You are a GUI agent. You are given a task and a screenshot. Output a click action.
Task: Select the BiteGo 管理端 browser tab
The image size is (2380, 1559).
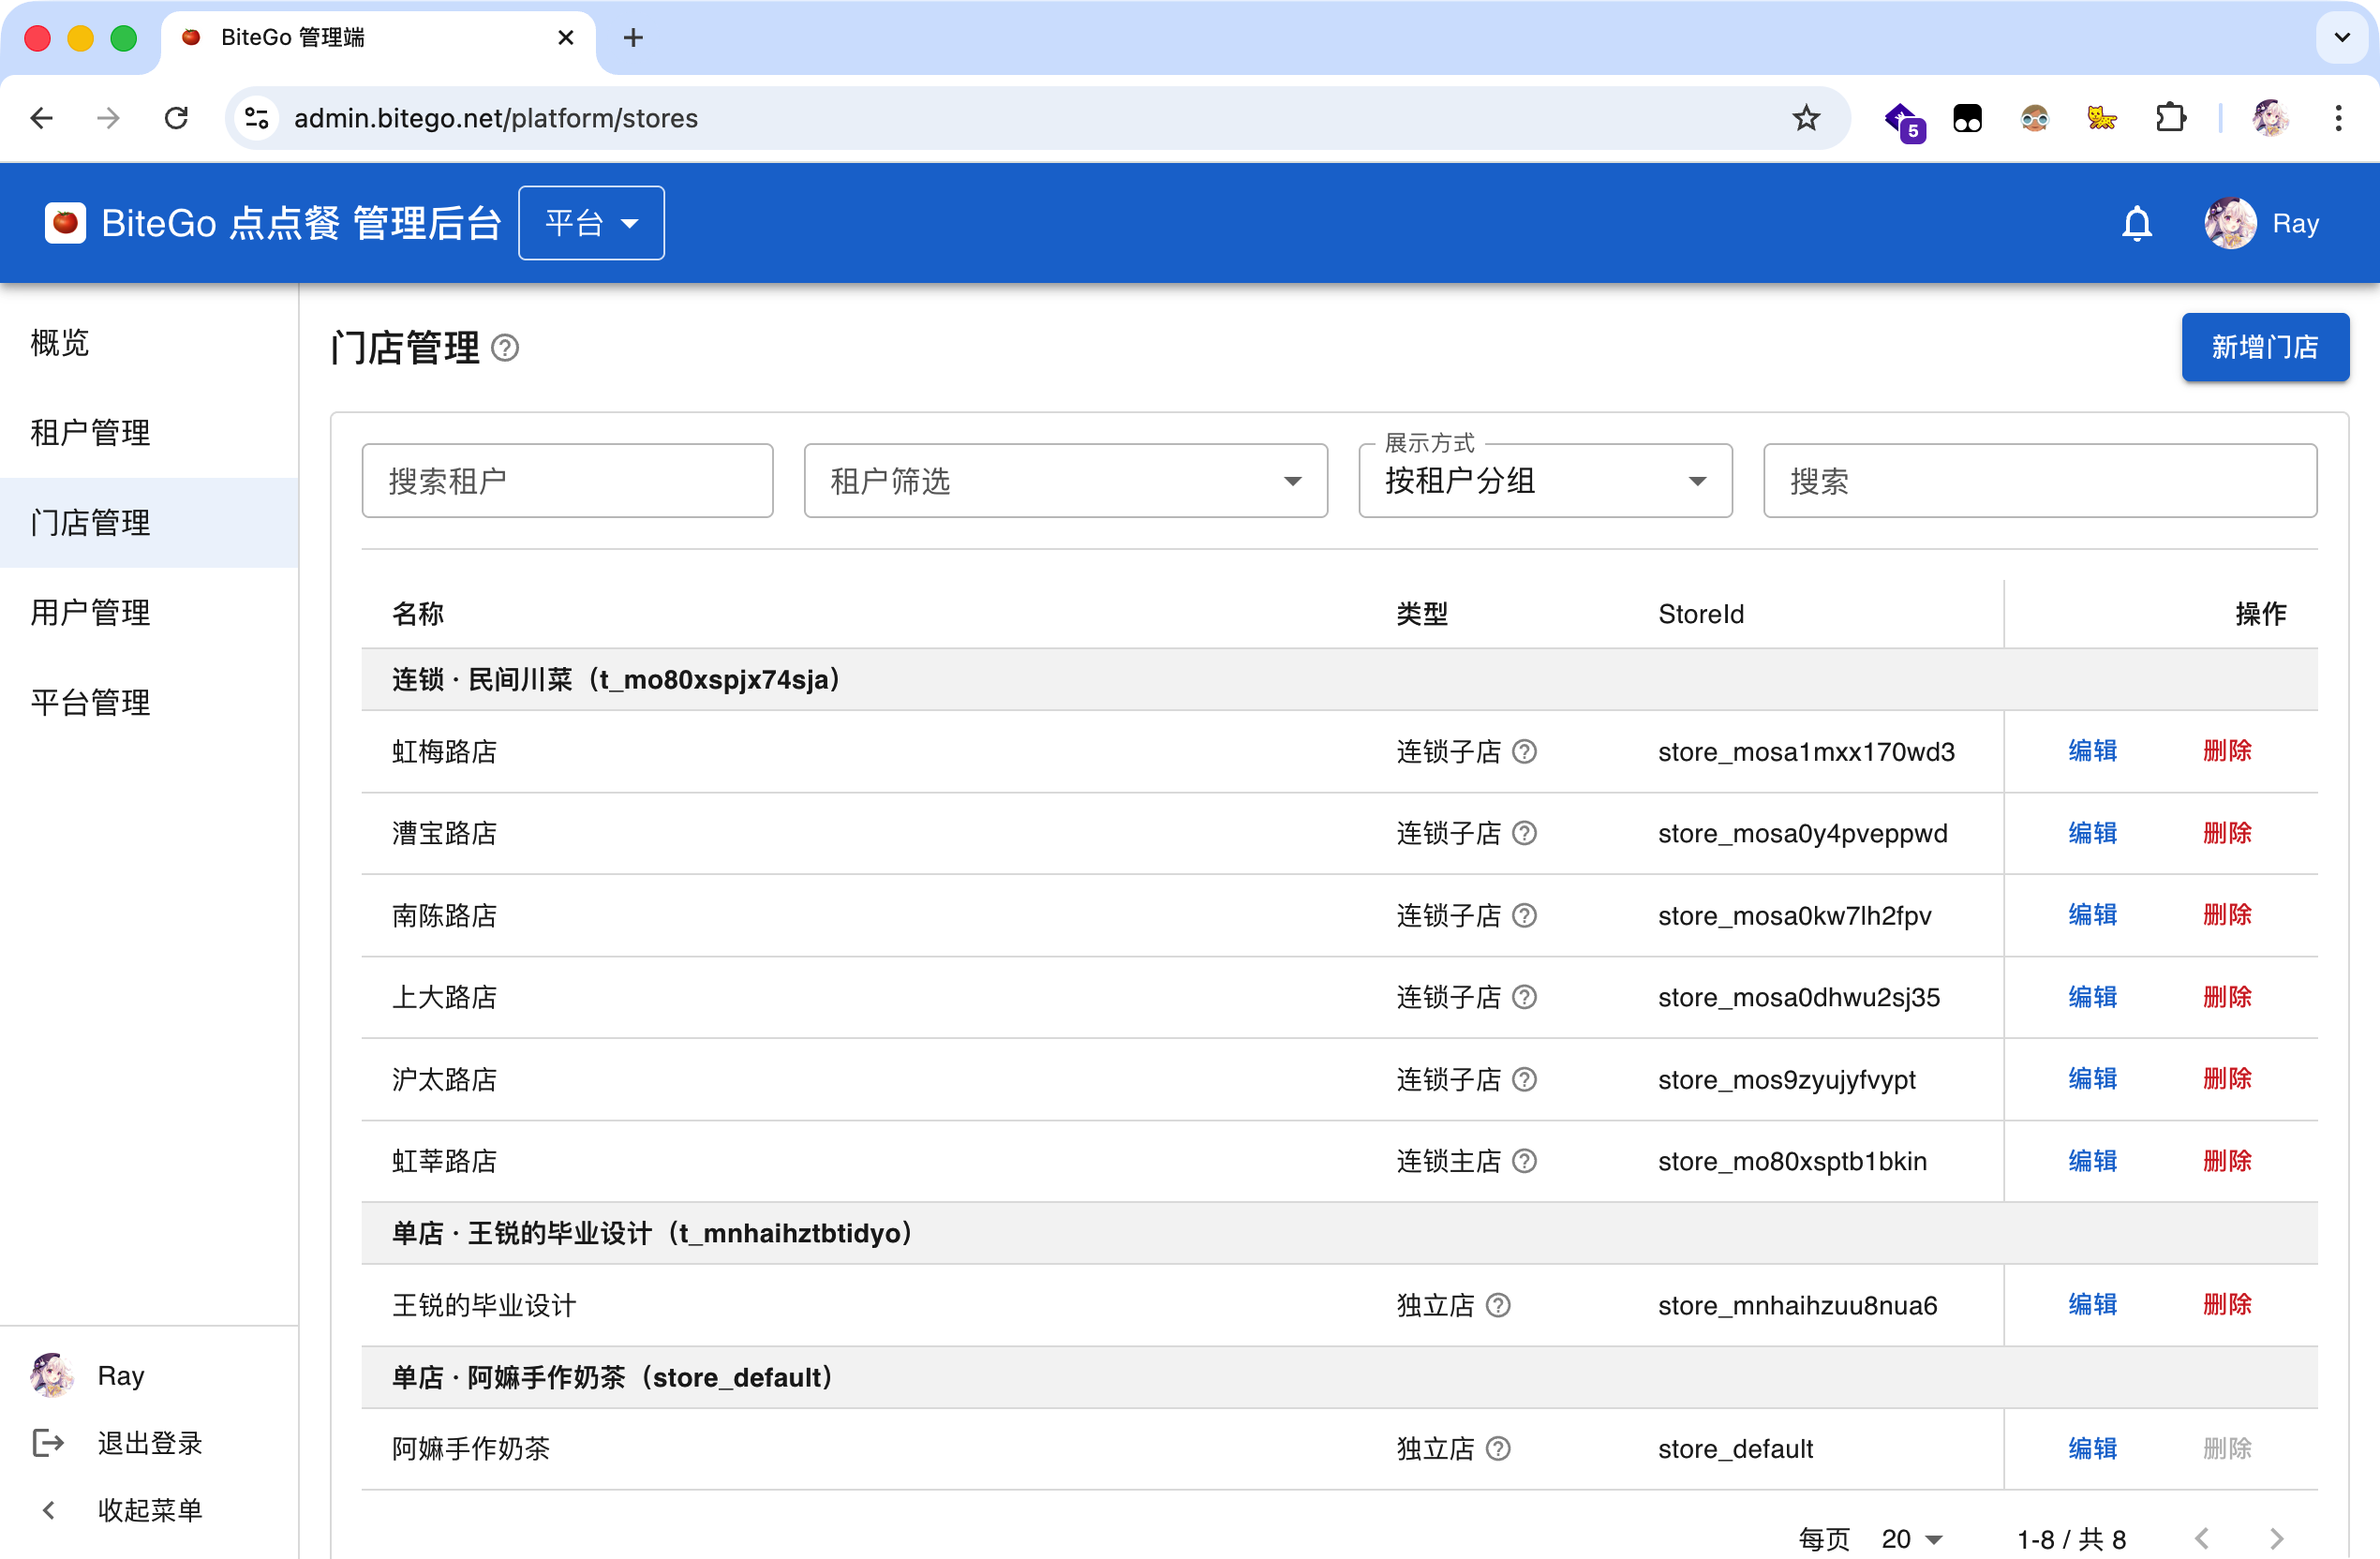378,38
